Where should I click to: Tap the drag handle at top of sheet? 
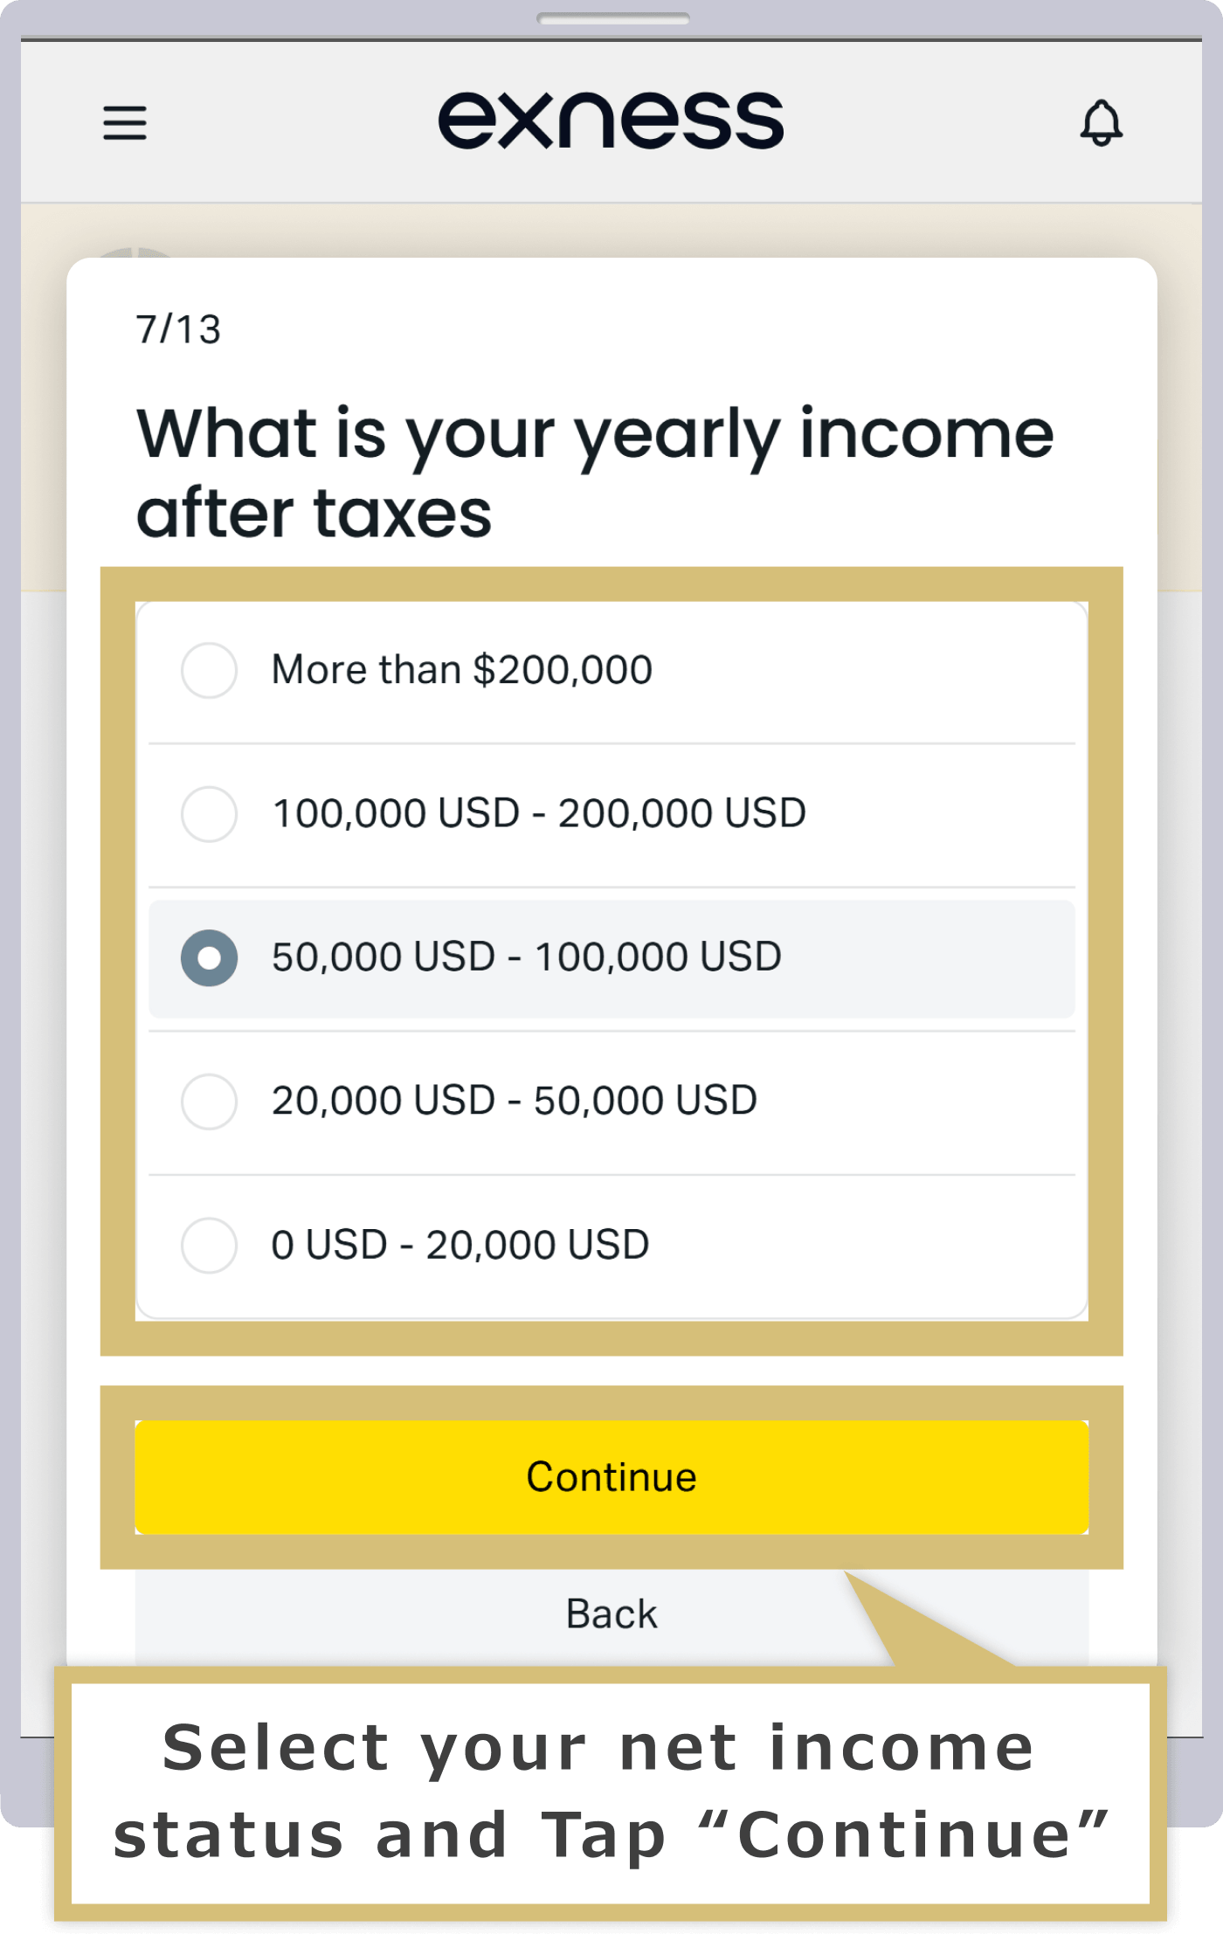612,18
